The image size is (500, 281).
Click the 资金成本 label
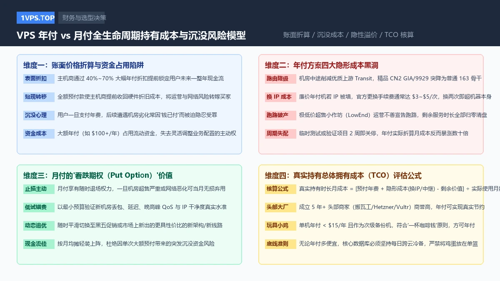[39, 134]
